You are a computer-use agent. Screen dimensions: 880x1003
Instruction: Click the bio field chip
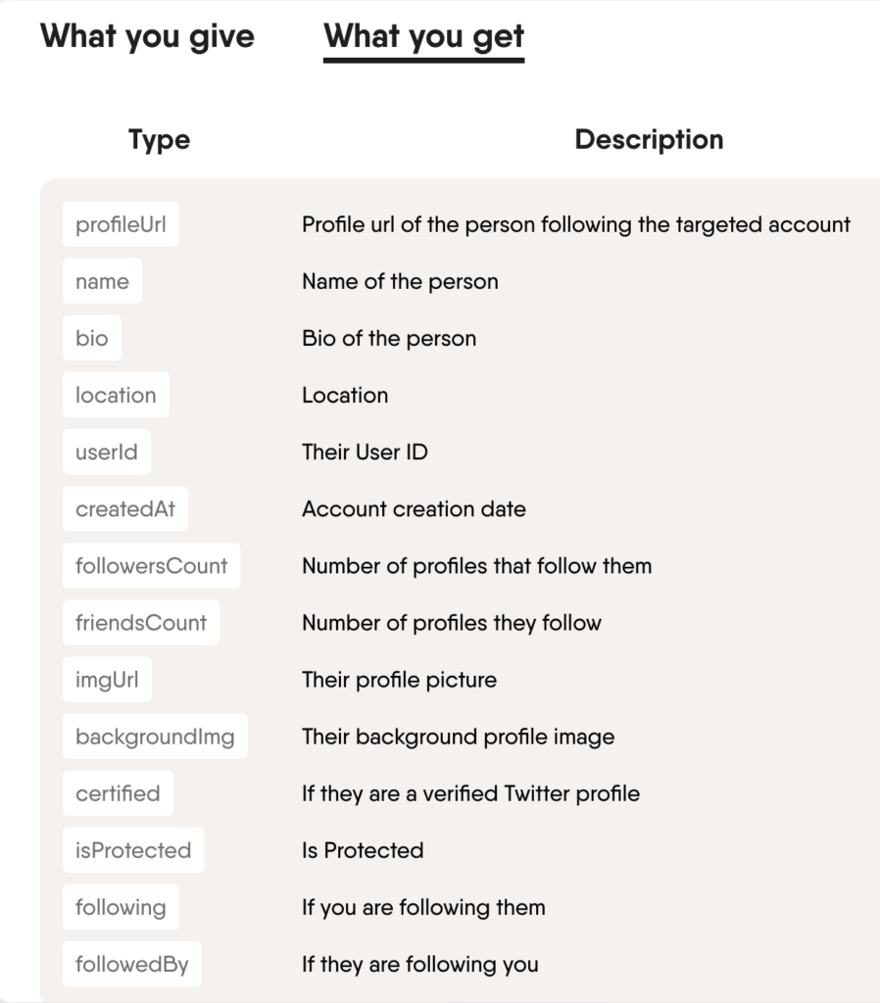(92, 338)
